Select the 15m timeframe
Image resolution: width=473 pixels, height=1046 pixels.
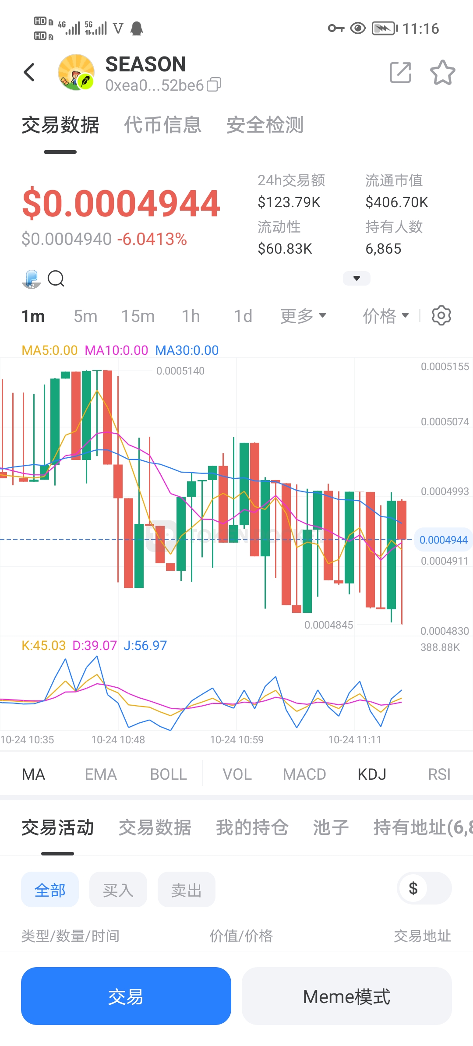tap(138, 316)
